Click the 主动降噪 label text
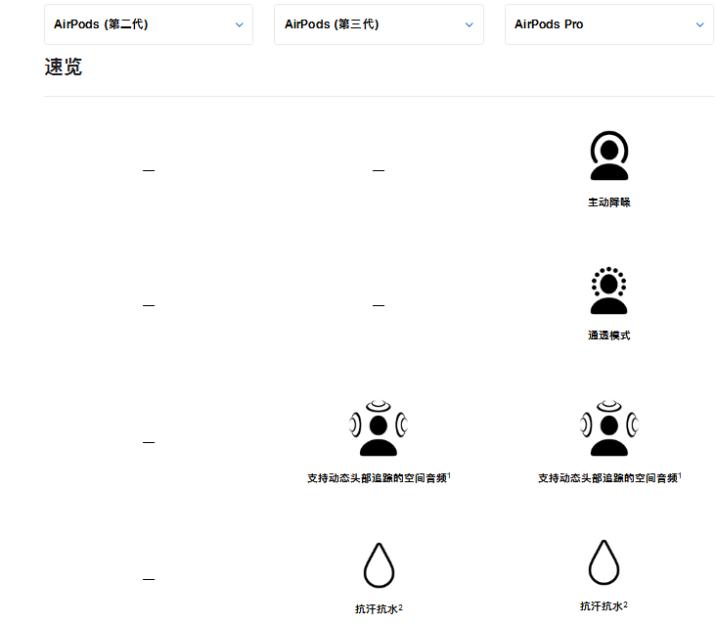The image size is (716, 626). point(608,202)
